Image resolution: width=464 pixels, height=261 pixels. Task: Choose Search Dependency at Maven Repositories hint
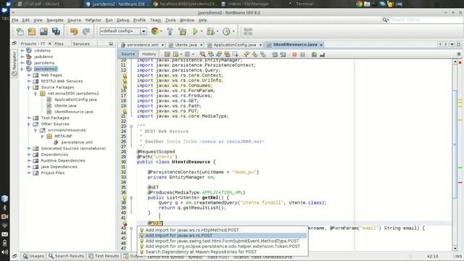(223, 252)
